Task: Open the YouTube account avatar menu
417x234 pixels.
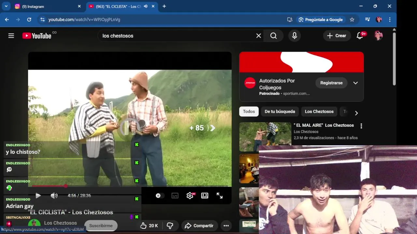Action: [378, 36]
